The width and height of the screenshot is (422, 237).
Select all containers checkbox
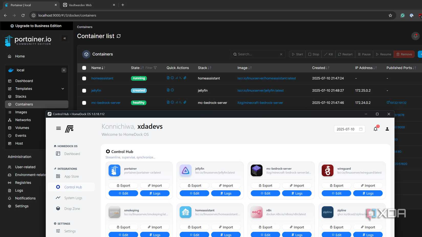[84, 68]
